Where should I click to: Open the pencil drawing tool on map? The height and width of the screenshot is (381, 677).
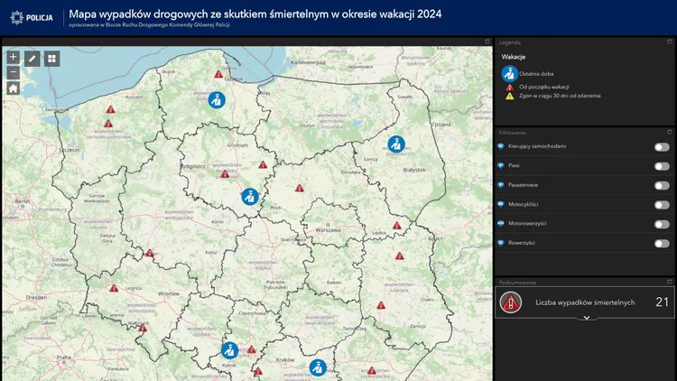pos(32,59)
